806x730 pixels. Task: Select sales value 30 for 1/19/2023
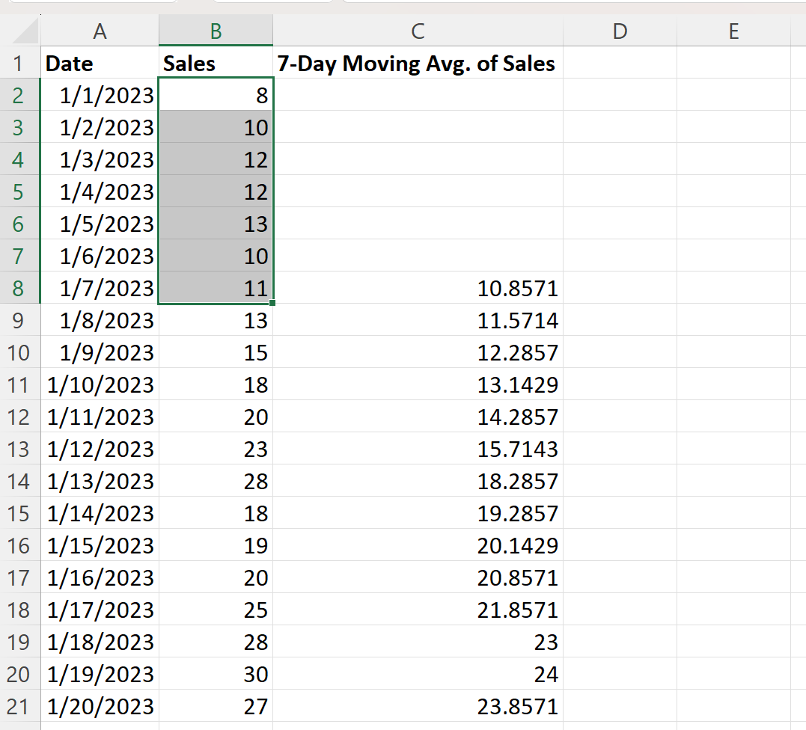tap(216, 674)
